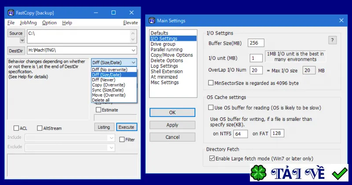Close the Main Settings dialog
This screenshot has width=352, height=185.
click(x=341, y=20)
